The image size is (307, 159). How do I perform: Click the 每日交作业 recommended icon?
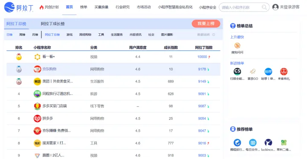click(x=253, y=143)
